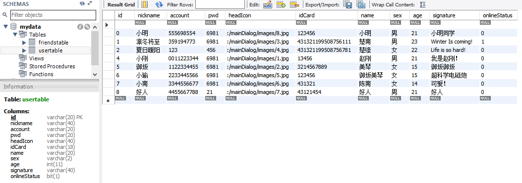
Task: Click the Tables folder icon
Action: point(23,34)
